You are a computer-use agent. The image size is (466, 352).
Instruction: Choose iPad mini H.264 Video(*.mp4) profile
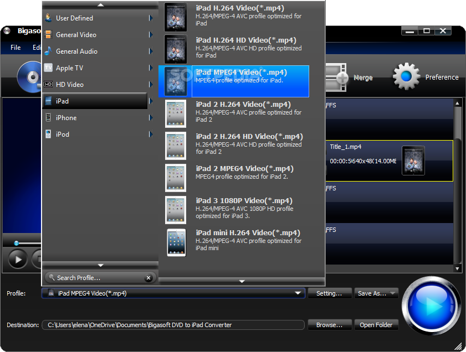pos(234,242)
